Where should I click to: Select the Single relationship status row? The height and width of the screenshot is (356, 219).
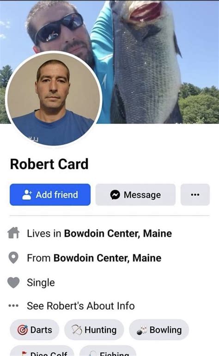pyautogui.click(x=41, y=282)
